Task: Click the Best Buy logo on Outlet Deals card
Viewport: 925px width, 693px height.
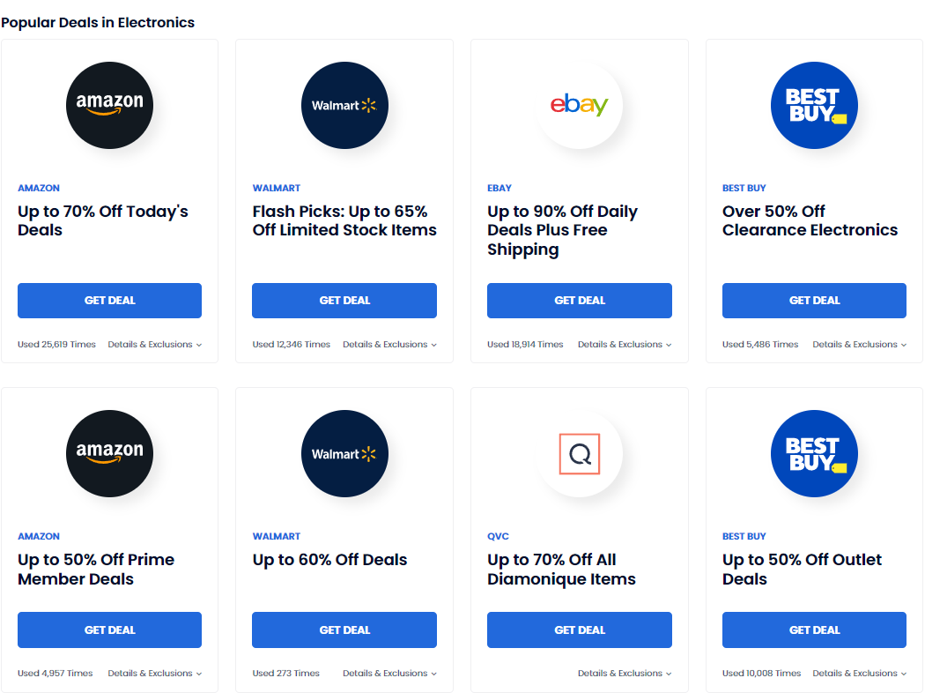Action: coord(814,452)
